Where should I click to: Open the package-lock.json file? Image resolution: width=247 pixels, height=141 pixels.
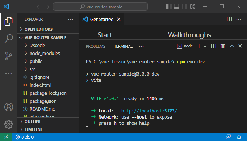[48, 93]
